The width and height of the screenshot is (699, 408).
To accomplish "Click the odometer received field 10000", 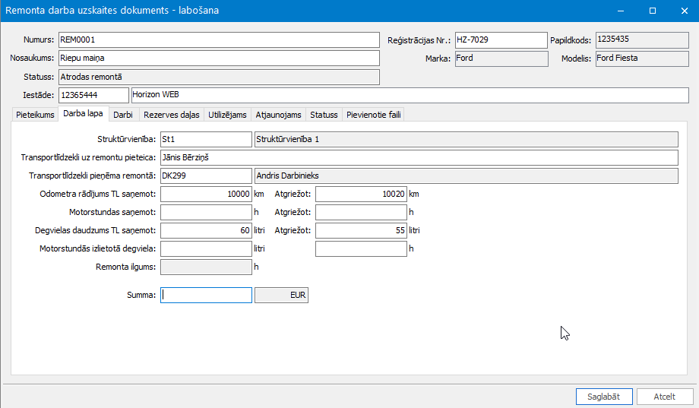I will tap(206, 194).
